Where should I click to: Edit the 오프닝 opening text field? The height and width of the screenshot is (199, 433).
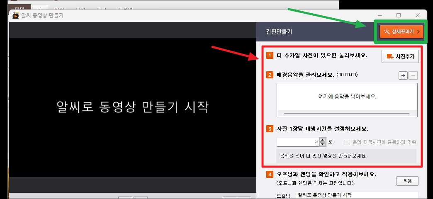click(357, 195)
